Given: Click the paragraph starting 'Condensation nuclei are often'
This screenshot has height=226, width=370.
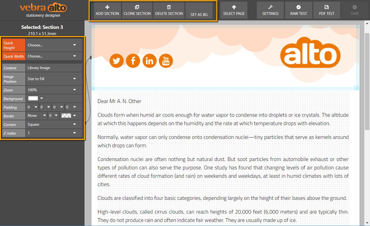Looking at the screenshot, I should pos(223,172).
